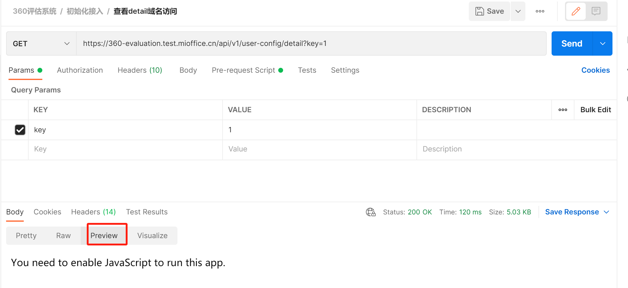This screenshot has width=628, height=288.
Task: Select the response Body tab
Action: pos(15,212)
